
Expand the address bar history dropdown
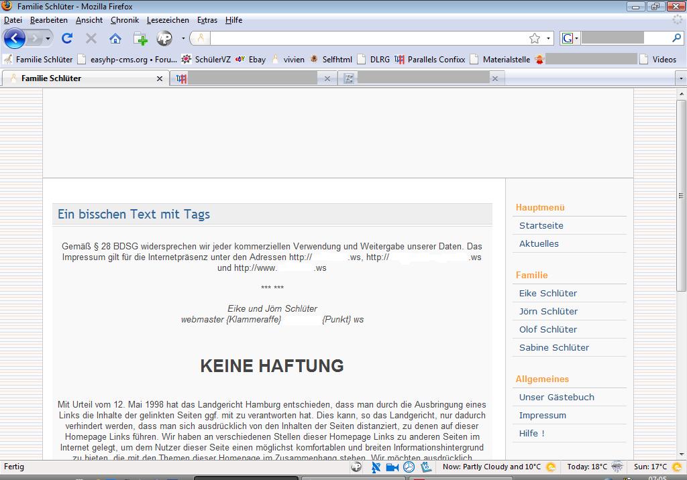click(548, 38)
